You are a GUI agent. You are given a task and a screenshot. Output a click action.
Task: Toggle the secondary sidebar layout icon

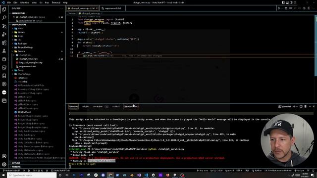(291, 2)
